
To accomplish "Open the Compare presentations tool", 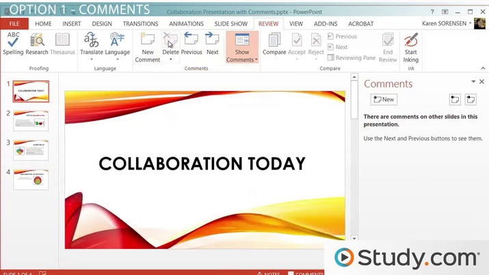I will (274, 44).
